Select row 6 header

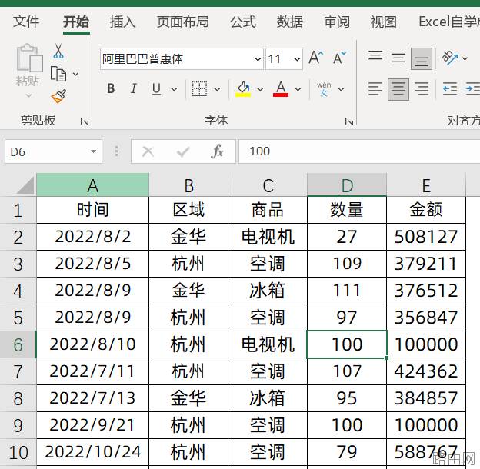tap(18, 344)
